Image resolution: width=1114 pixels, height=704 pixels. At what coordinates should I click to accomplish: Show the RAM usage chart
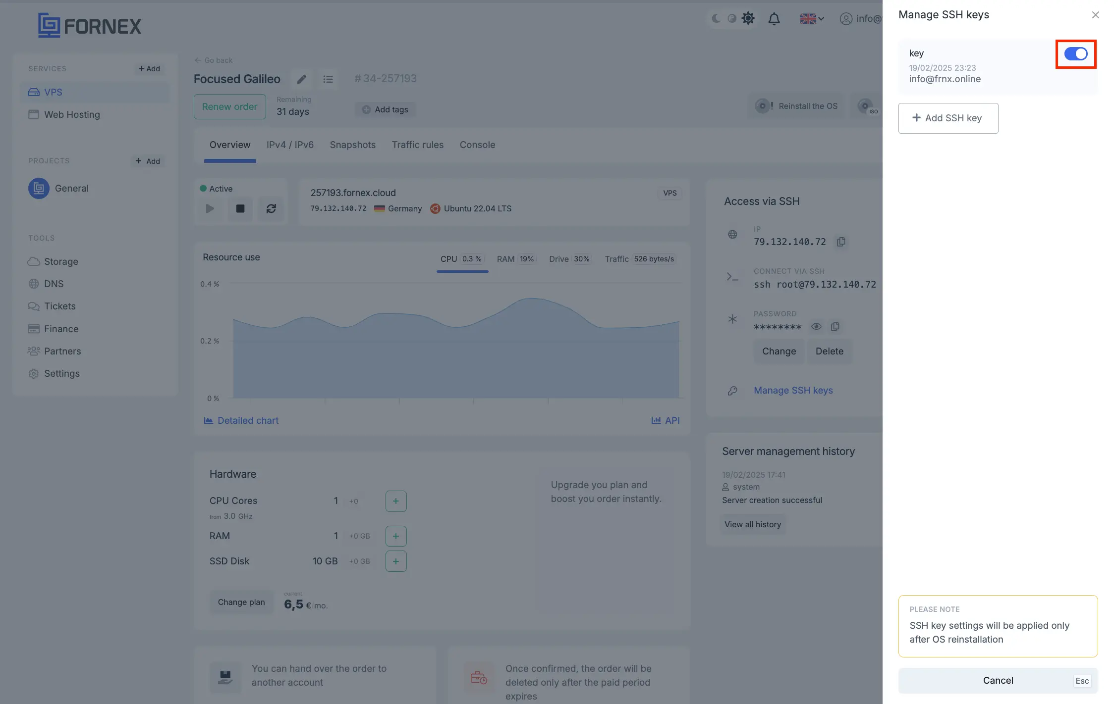tap(516, 259)
